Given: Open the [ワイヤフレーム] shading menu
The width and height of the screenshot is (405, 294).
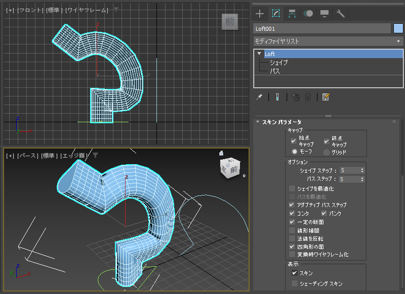Looking at the screenshot, I should pos(87,10).
